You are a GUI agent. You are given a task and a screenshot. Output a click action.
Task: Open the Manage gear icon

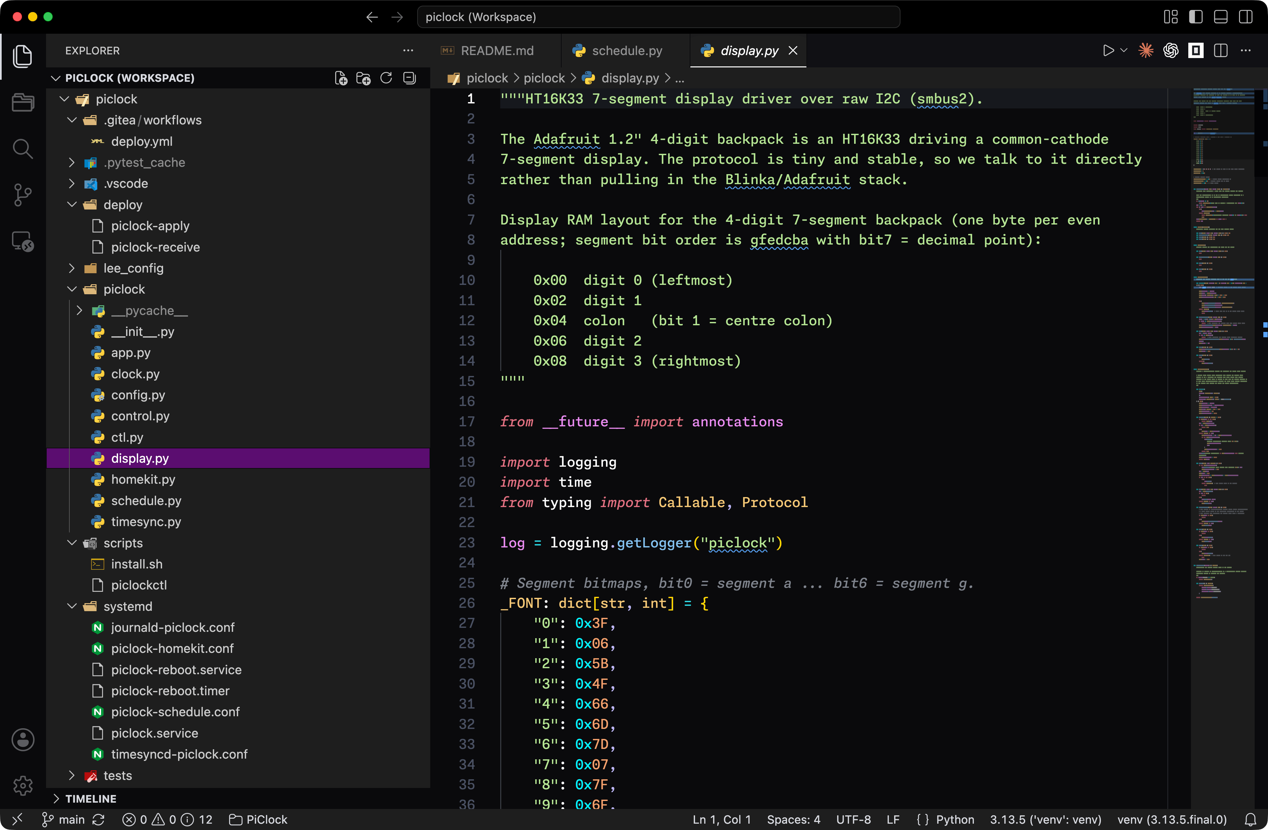coord(22,785)
